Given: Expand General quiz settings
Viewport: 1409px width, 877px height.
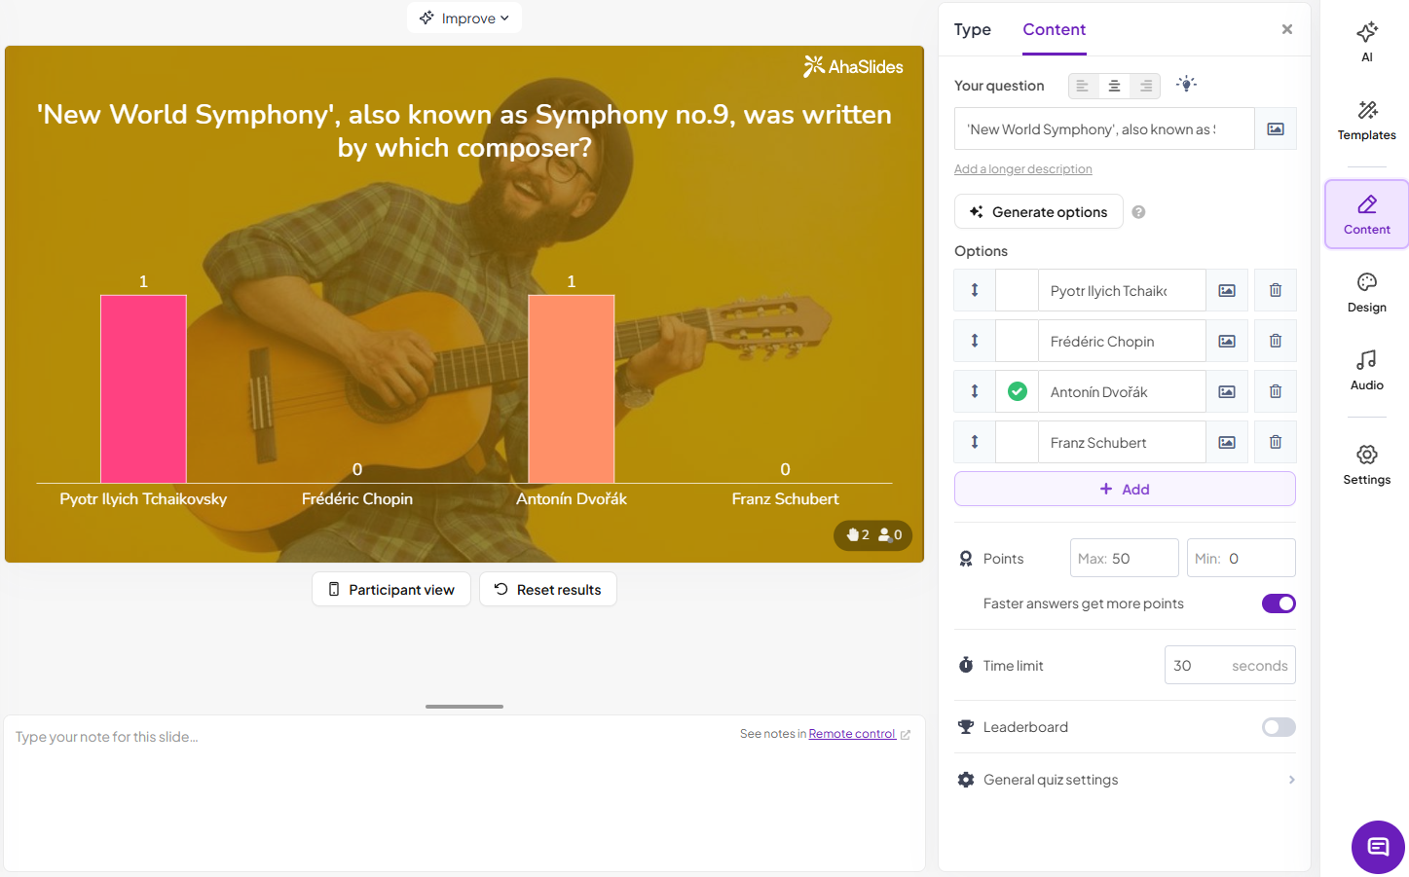Looking at the screenshot, I should [1125, 780].
